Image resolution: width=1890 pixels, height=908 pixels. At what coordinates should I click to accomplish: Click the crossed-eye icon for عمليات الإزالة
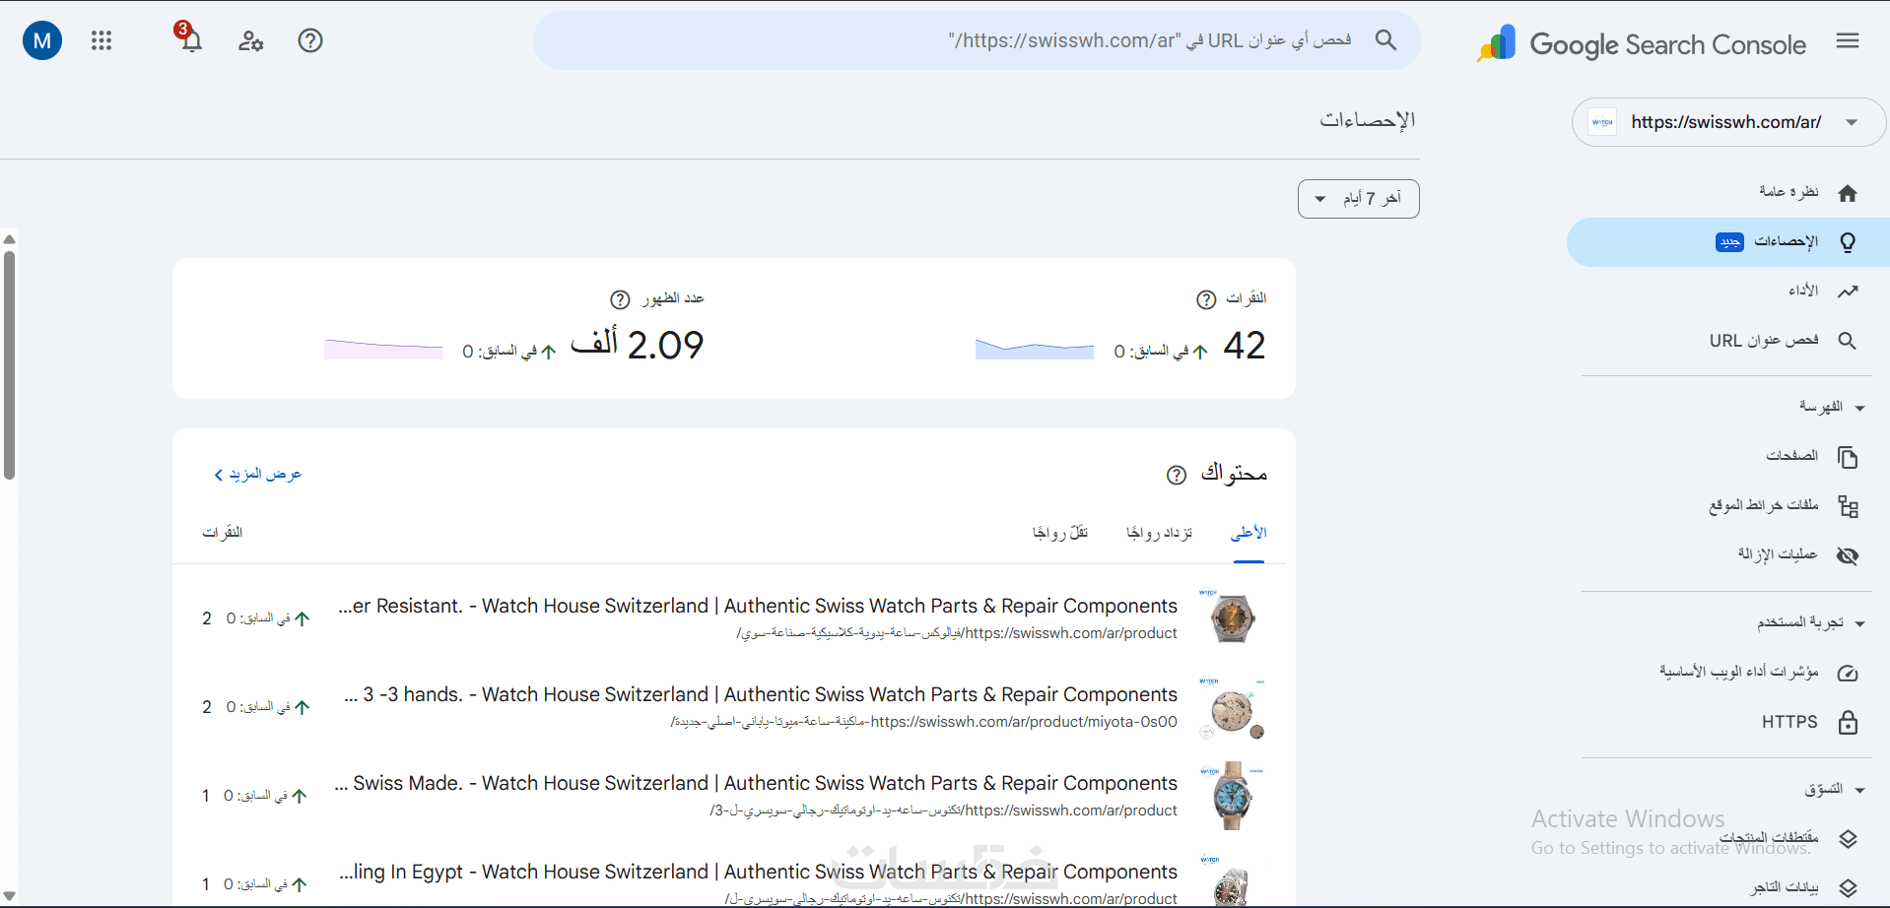(1848, 555)
